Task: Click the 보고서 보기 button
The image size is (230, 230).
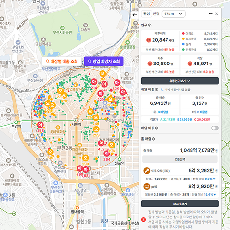Action: click(180, 204)
